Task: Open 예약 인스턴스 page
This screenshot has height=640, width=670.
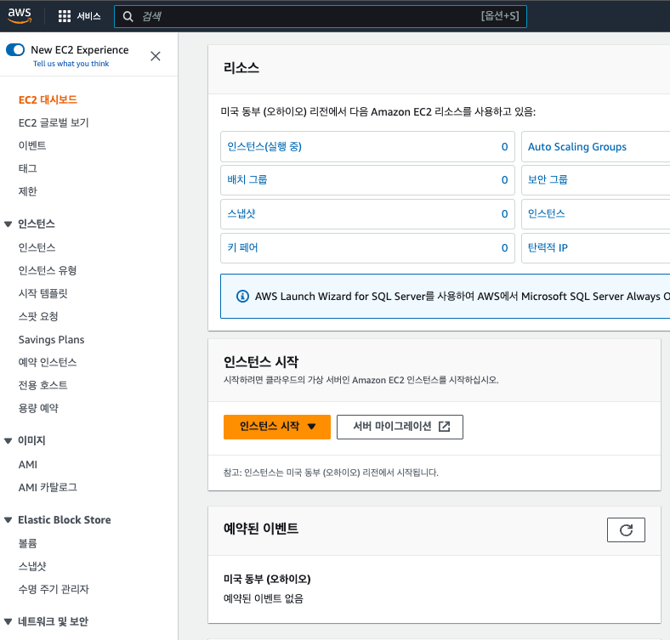Action: tap(48, 362)
